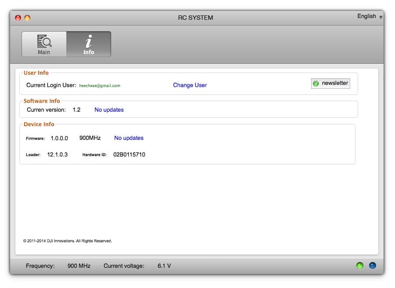Click No updates beside firmware 900MHz
Viewport: 395px width, 288px height.
129,138
